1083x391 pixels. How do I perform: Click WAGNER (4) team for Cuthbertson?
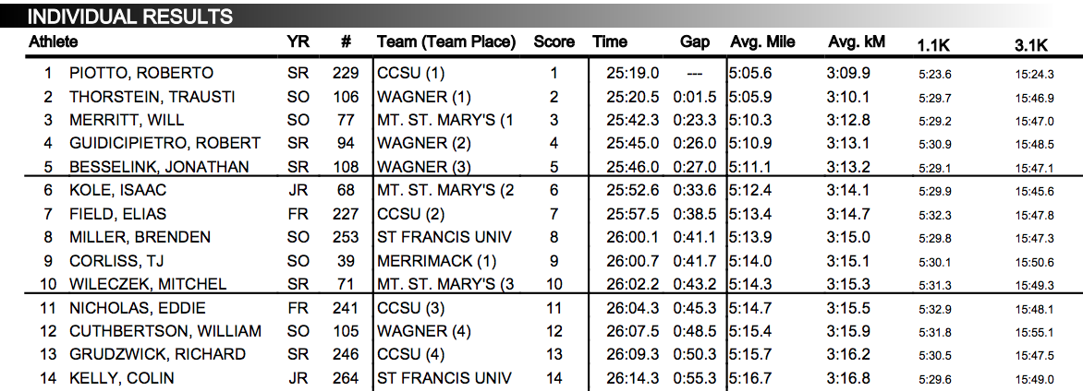(424, 332)
